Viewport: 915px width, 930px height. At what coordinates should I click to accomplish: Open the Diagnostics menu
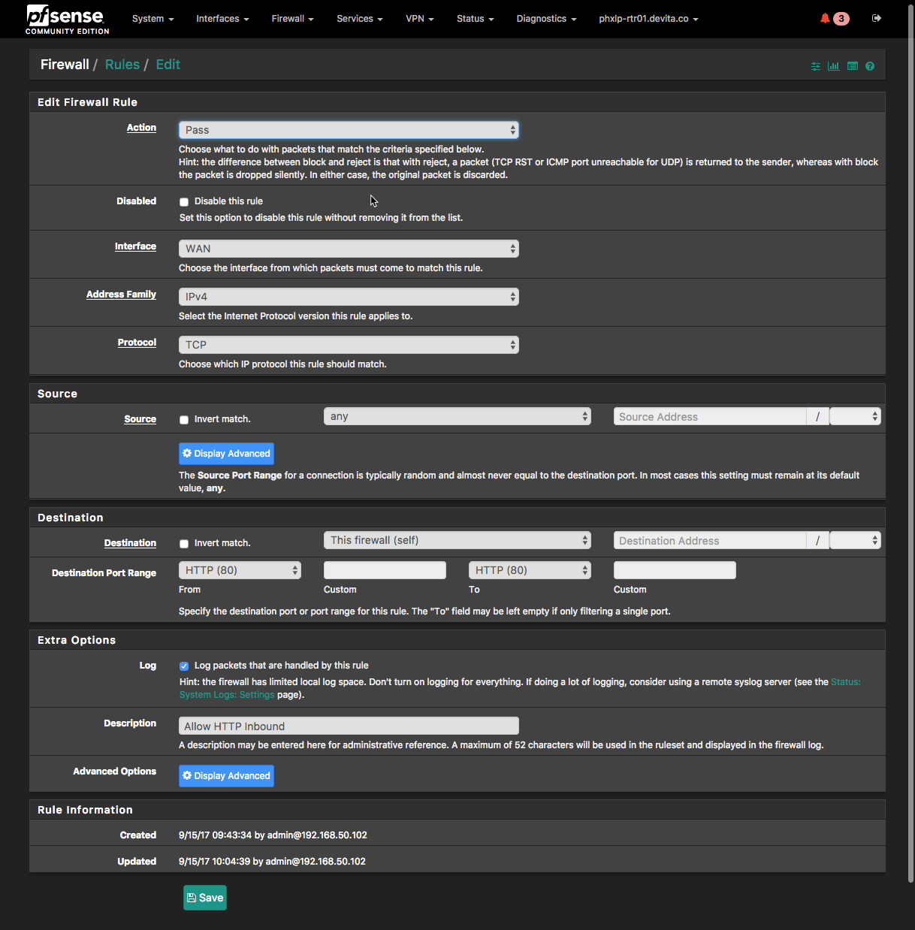click(546, 19)
